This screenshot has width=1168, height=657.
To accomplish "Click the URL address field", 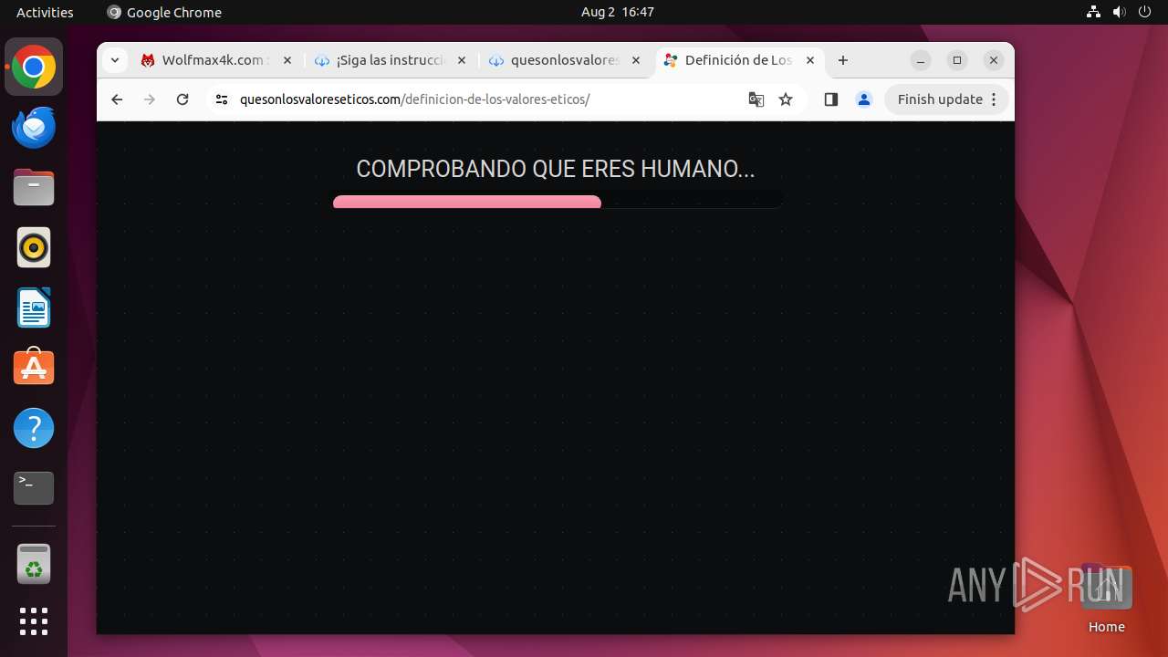I will point(488,99).
